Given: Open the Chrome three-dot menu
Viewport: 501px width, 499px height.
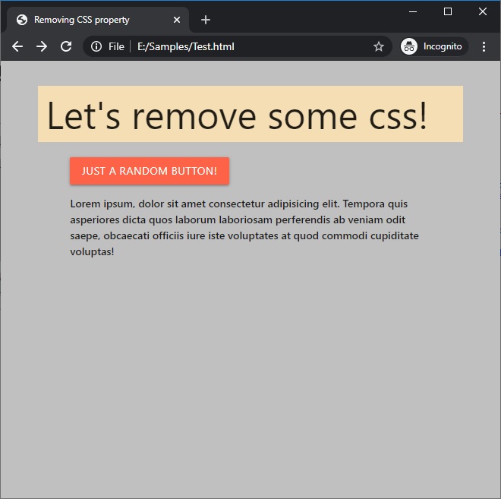Looking at the screenshot, I should pyautogui.click(x=484, y=46).
